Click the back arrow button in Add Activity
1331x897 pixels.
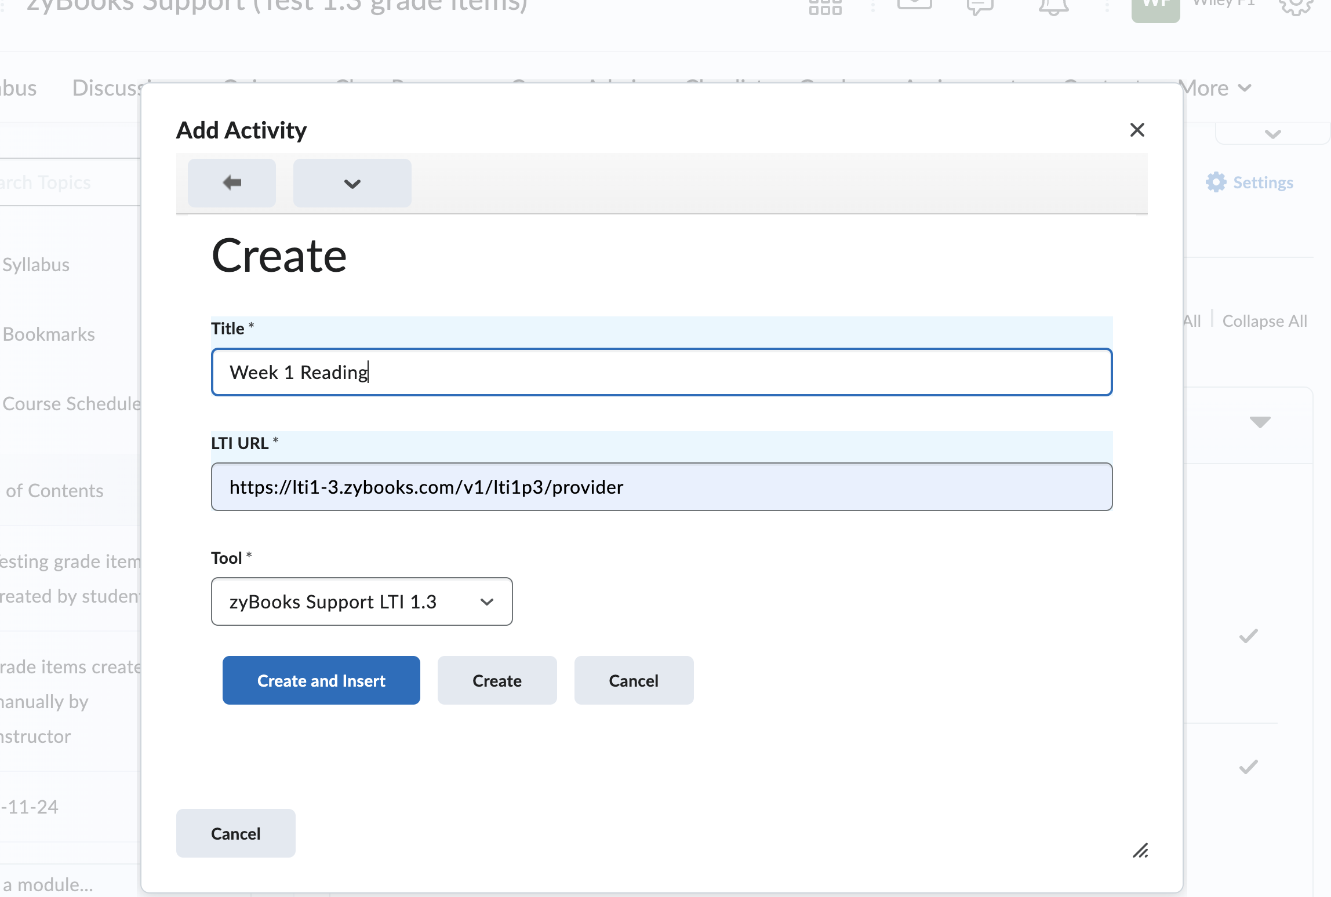tap(232, 183)
